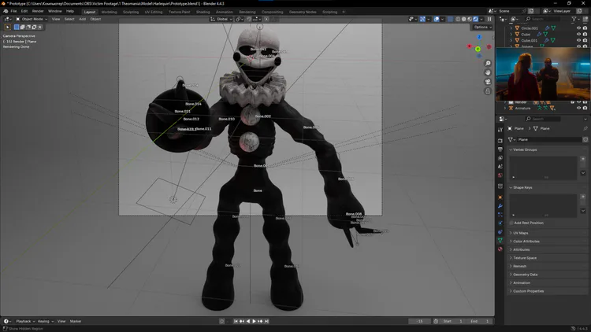Screen dimensions: 591x332
Task: Play the animation forward
Action: coord(254,322)
